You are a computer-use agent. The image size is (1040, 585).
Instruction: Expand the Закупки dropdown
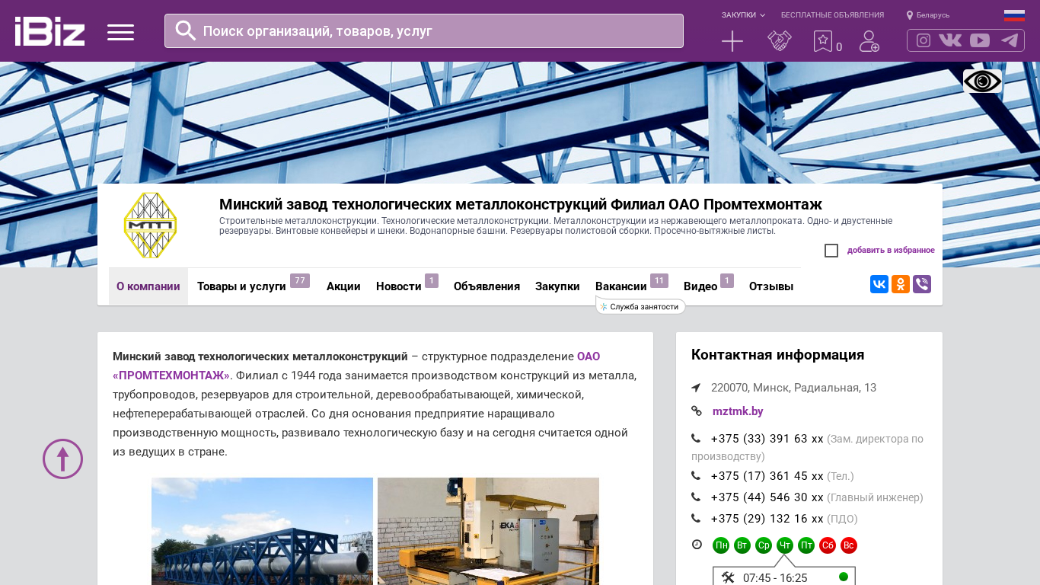point(743,15)
